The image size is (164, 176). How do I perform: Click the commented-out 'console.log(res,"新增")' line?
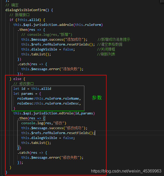coord(47,35)
